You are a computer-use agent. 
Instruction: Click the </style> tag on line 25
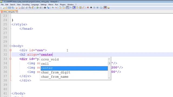(x=19, y=24)
